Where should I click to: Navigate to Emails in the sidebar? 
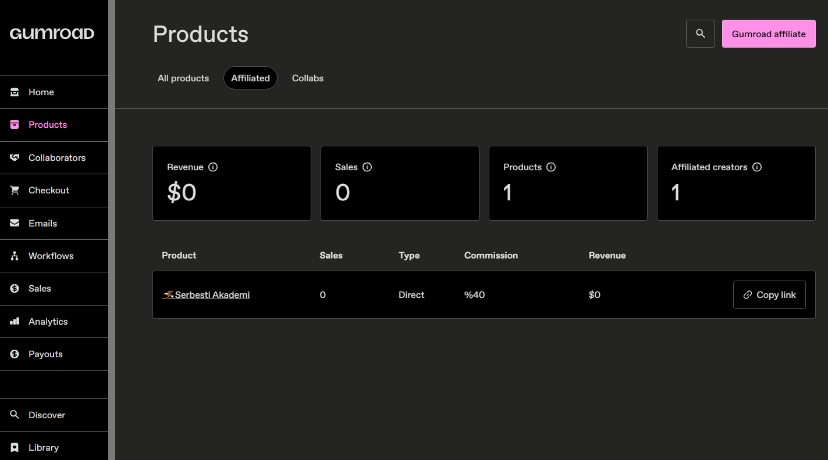pos(54,223)
